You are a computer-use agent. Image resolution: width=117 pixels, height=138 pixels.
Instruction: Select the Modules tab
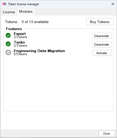tap(26, 12)
